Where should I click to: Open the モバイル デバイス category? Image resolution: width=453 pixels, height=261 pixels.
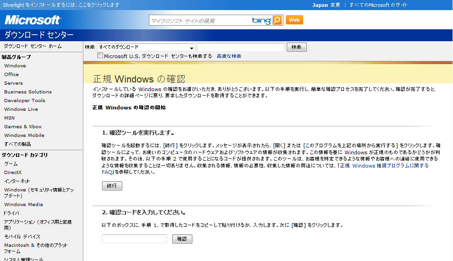click(22, 236)
